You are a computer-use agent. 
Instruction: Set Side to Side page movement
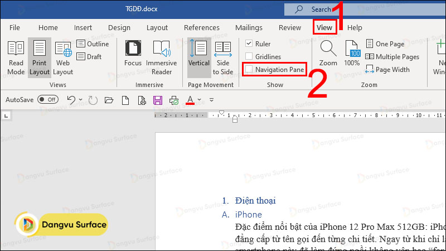[222, 58]
